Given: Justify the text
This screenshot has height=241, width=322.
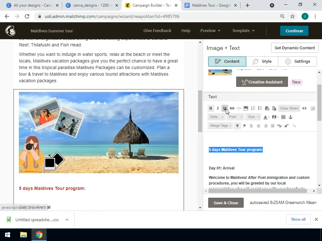Looking at the screenshot, I should [x=273, y=126].
